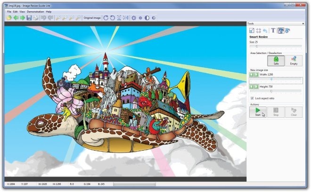Click the Smart Resize heading text
311x192 pixels.
[x=258, y=37]
